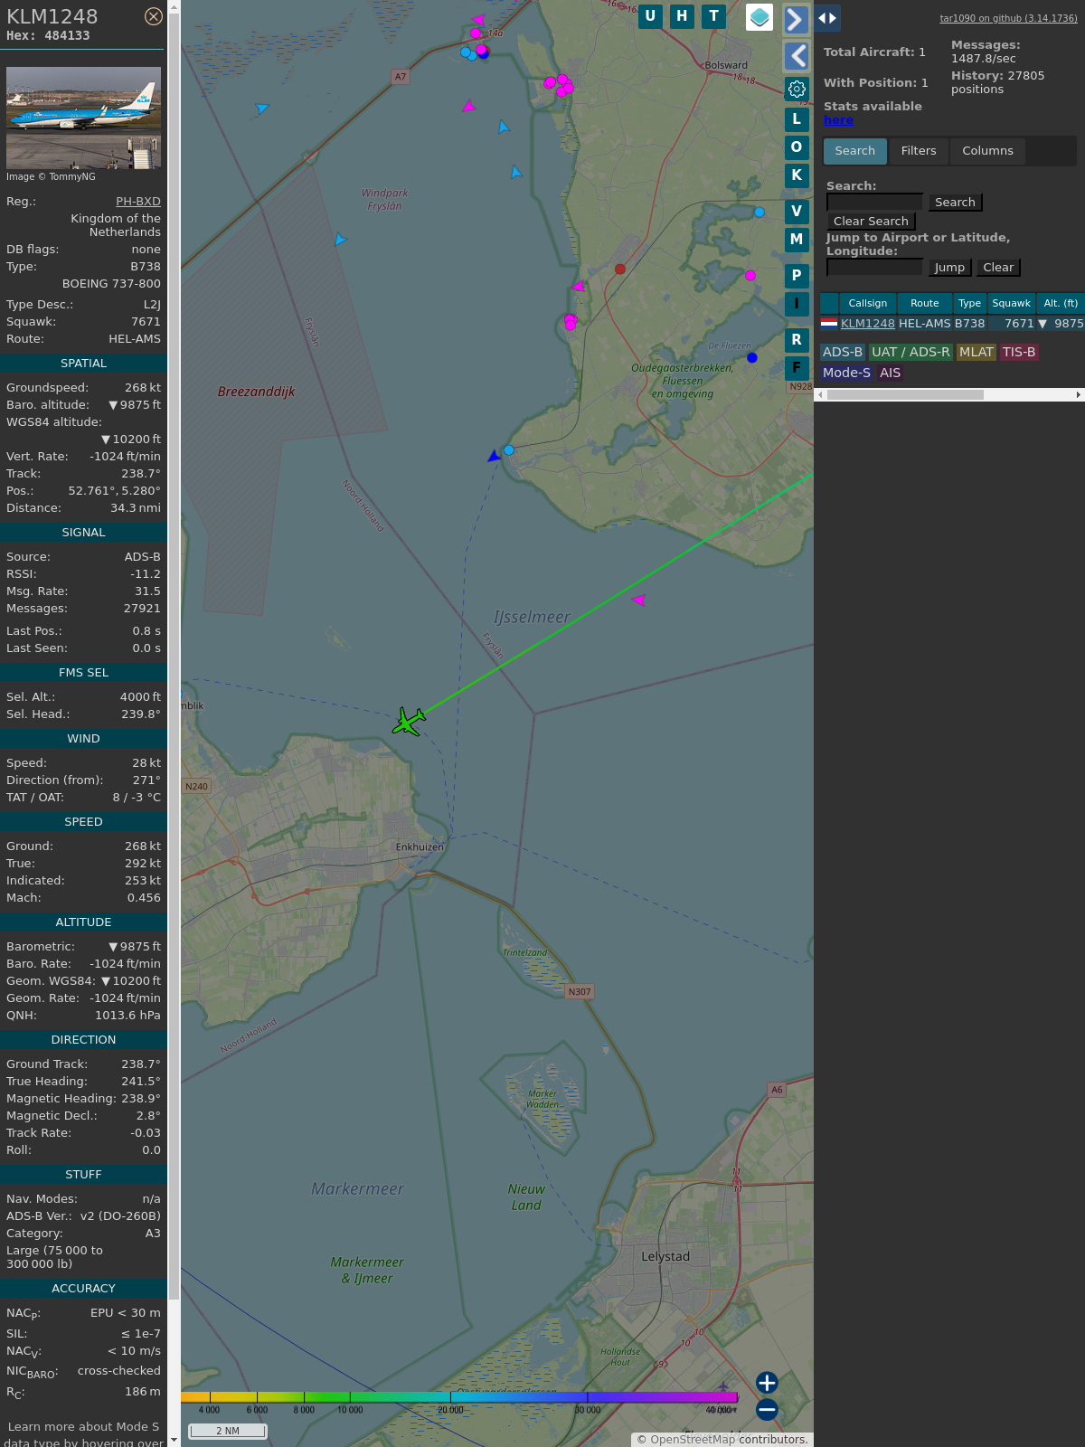
Task: Click the Netherlands flag in table row
Action: [829, 323]
